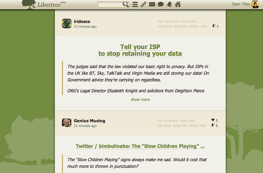Screen dimensions: 263x173
Task: Click the paragraph mentioning Elizabeth Knight
Action: [x=136, y=91]
